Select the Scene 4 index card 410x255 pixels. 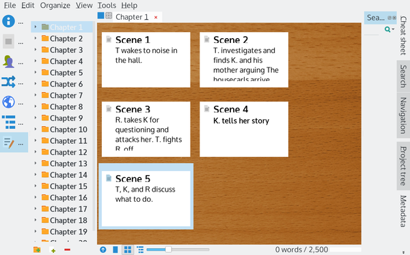point(244,129)
